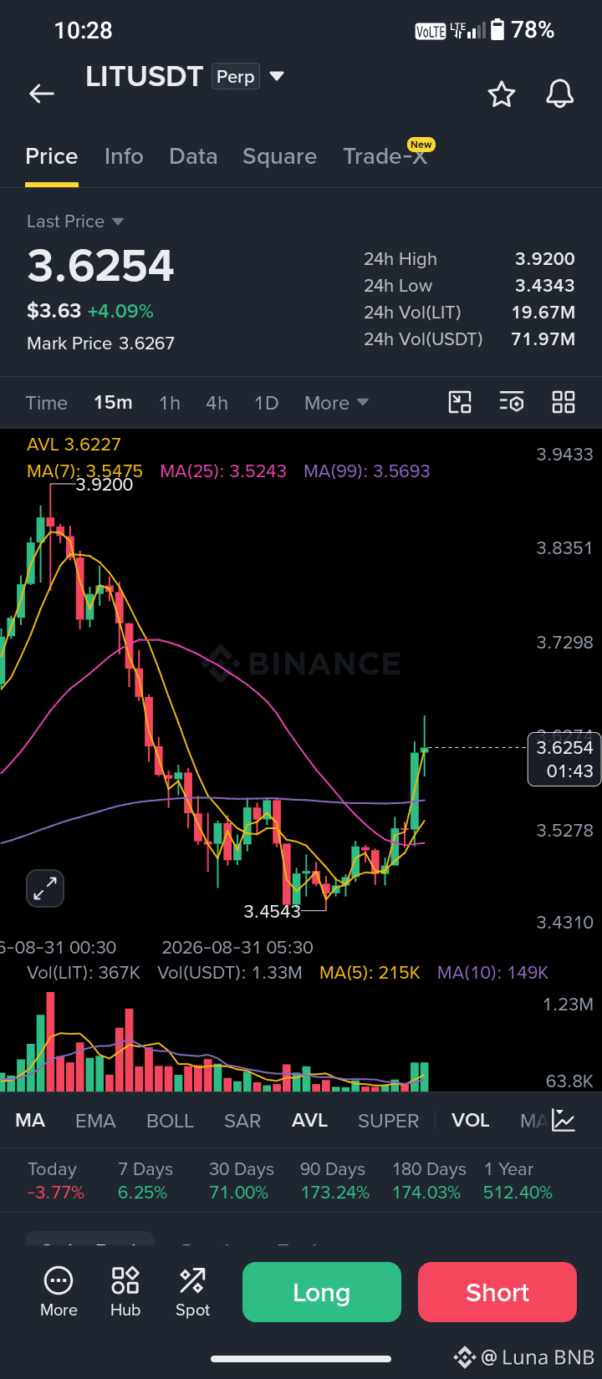Viewport: 602px width, 1379px height.
Task: Add LITUSDT to favorites with star
Action: pos(502,94)
